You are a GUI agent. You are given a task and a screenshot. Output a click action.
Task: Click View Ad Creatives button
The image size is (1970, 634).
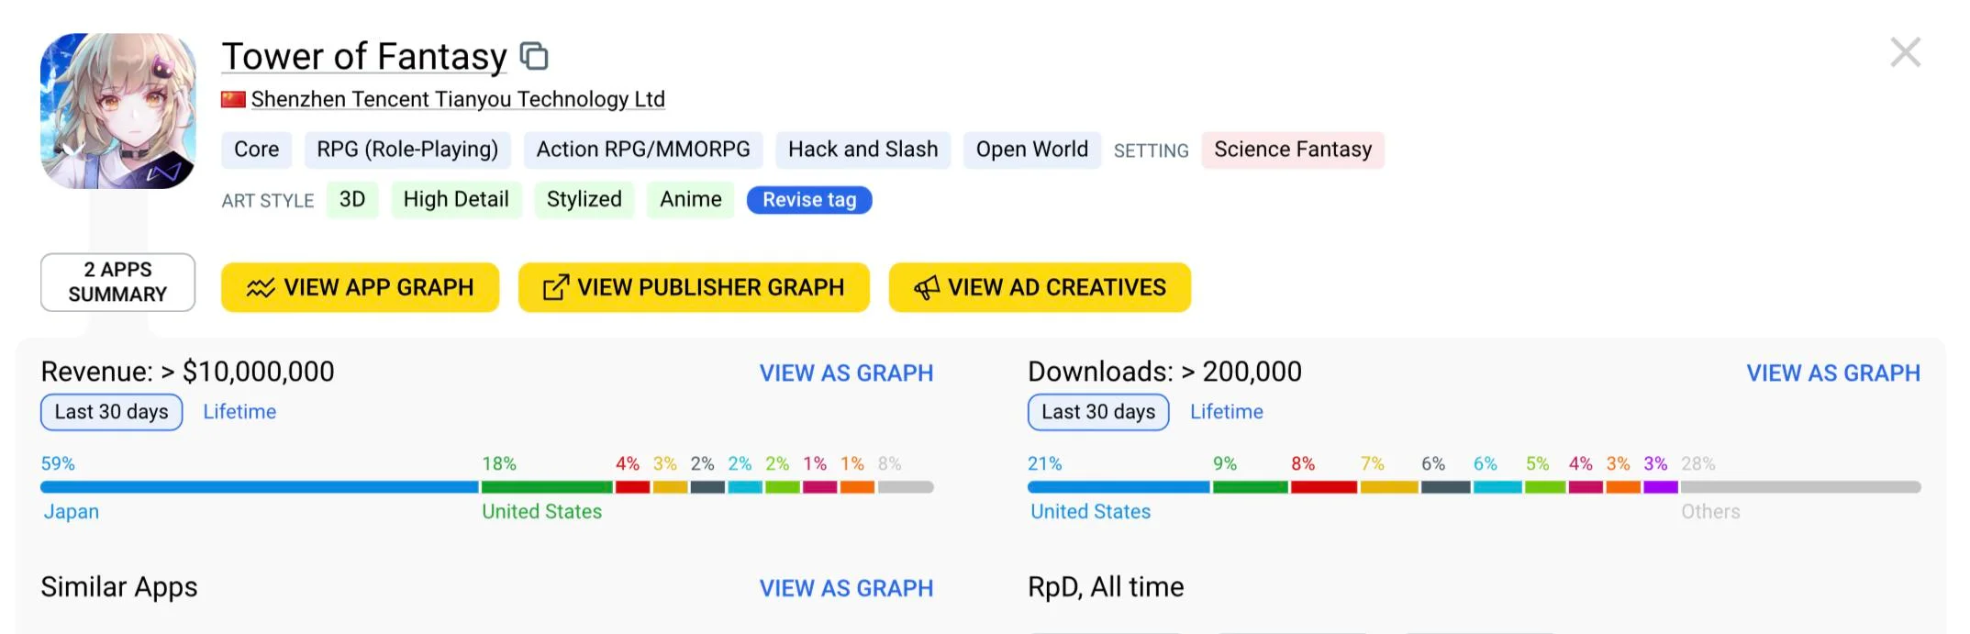coord(1040,288)
